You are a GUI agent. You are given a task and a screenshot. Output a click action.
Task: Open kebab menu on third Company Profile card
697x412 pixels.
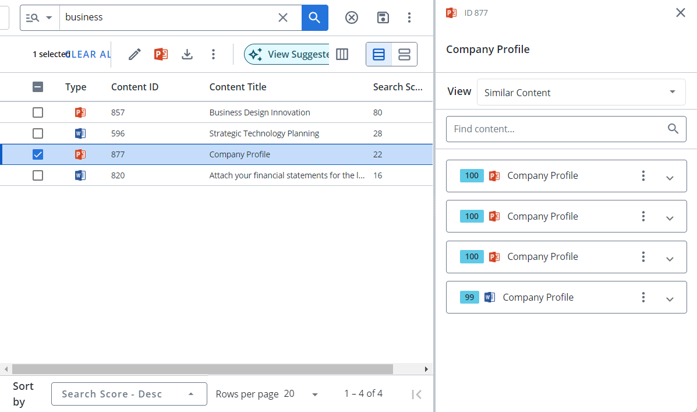click(643, 257)
